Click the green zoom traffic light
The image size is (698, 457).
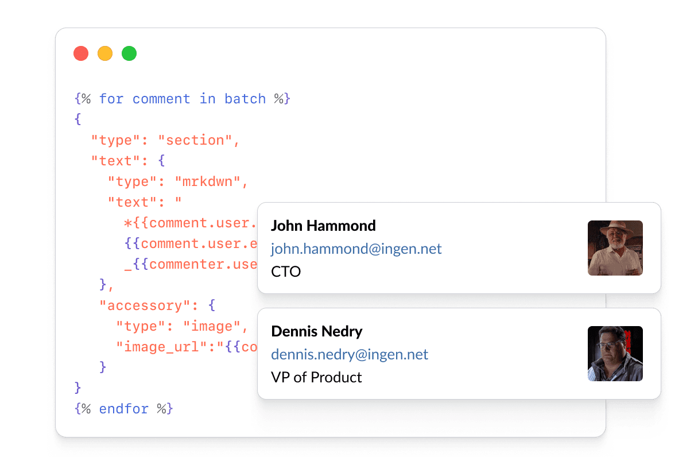pos(129,53)
